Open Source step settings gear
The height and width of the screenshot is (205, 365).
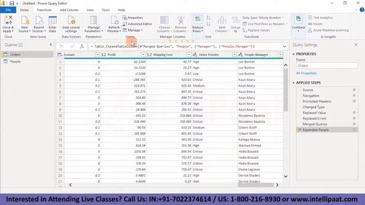(x=354, y=90)
